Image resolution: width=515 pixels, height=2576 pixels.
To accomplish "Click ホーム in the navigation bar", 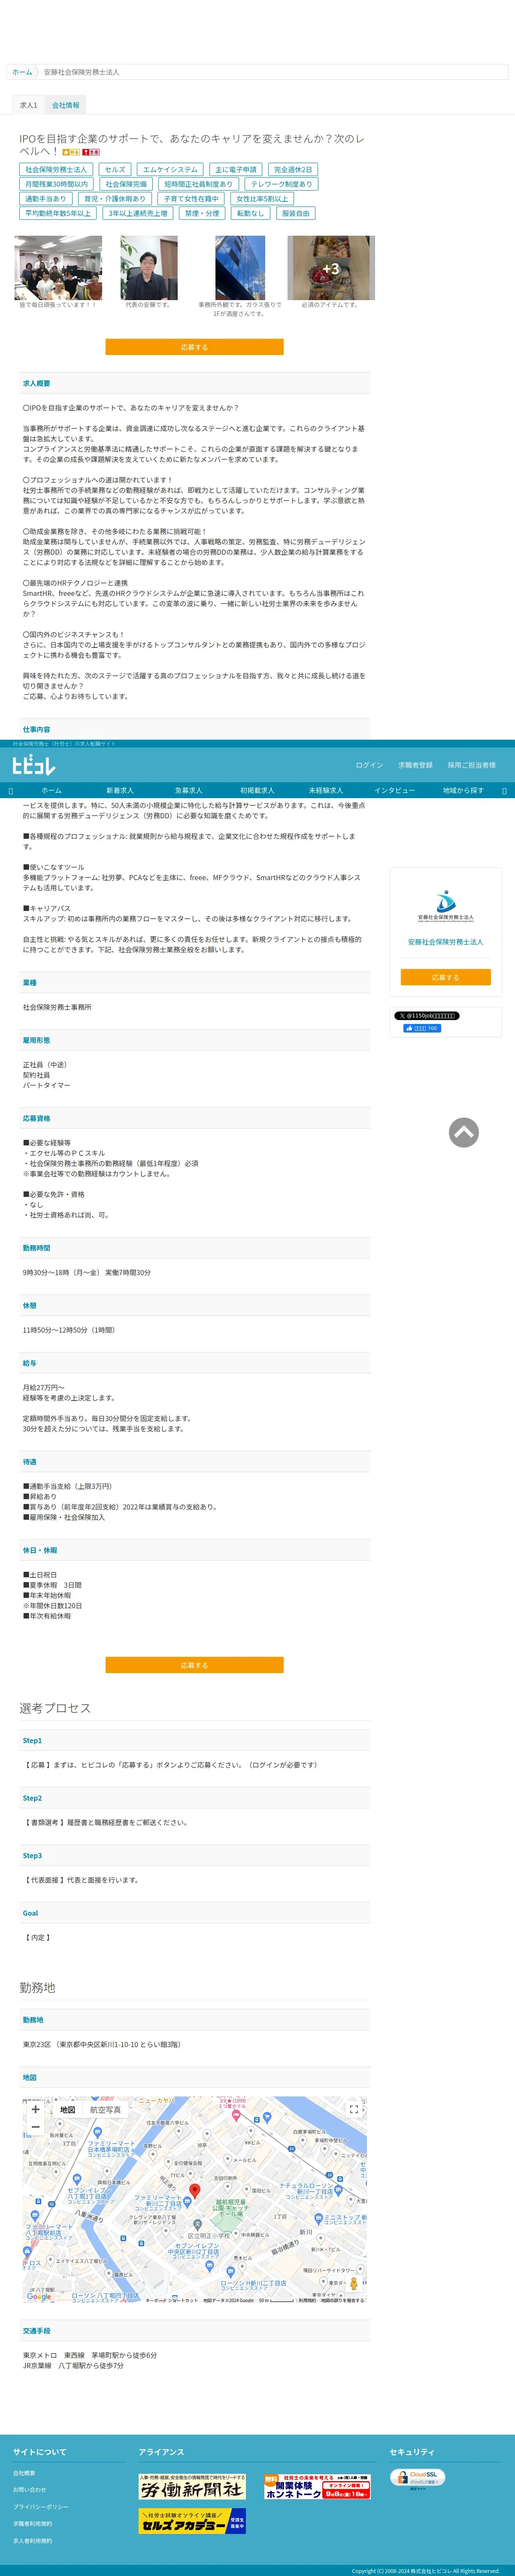I will tap(51, 790).
